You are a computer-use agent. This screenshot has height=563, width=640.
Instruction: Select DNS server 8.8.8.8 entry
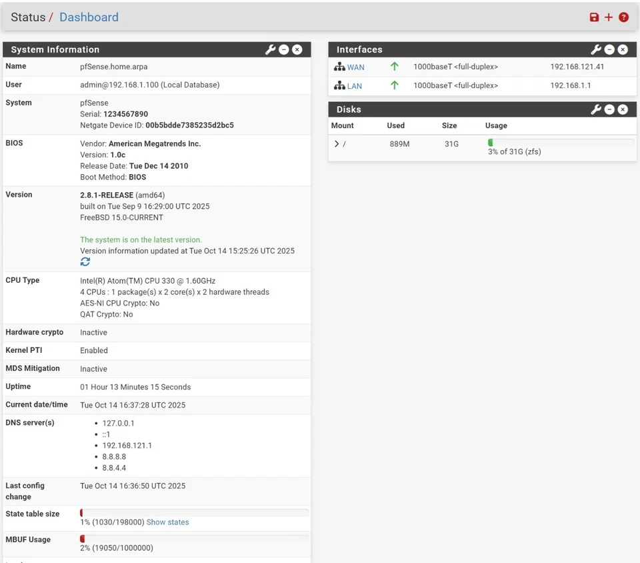point(114,456)
